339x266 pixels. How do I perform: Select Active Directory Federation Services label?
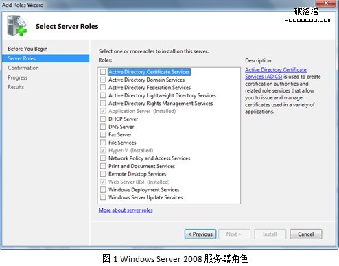click(150, 88)
